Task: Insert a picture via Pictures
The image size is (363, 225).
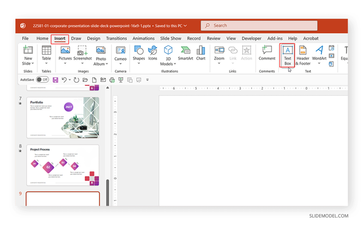Action: click(x=65, y=56)
